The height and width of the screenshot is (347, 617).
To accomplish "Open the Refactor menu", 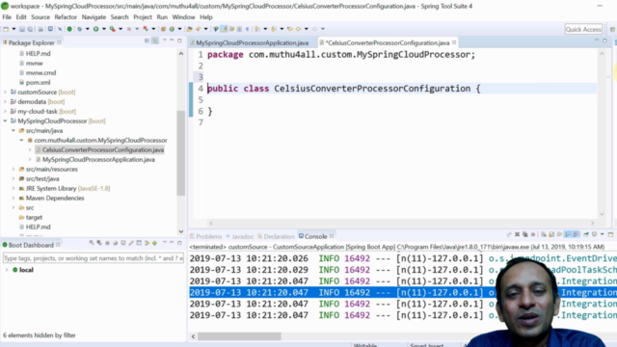I will pyautogui.click(x=66, y=17).
